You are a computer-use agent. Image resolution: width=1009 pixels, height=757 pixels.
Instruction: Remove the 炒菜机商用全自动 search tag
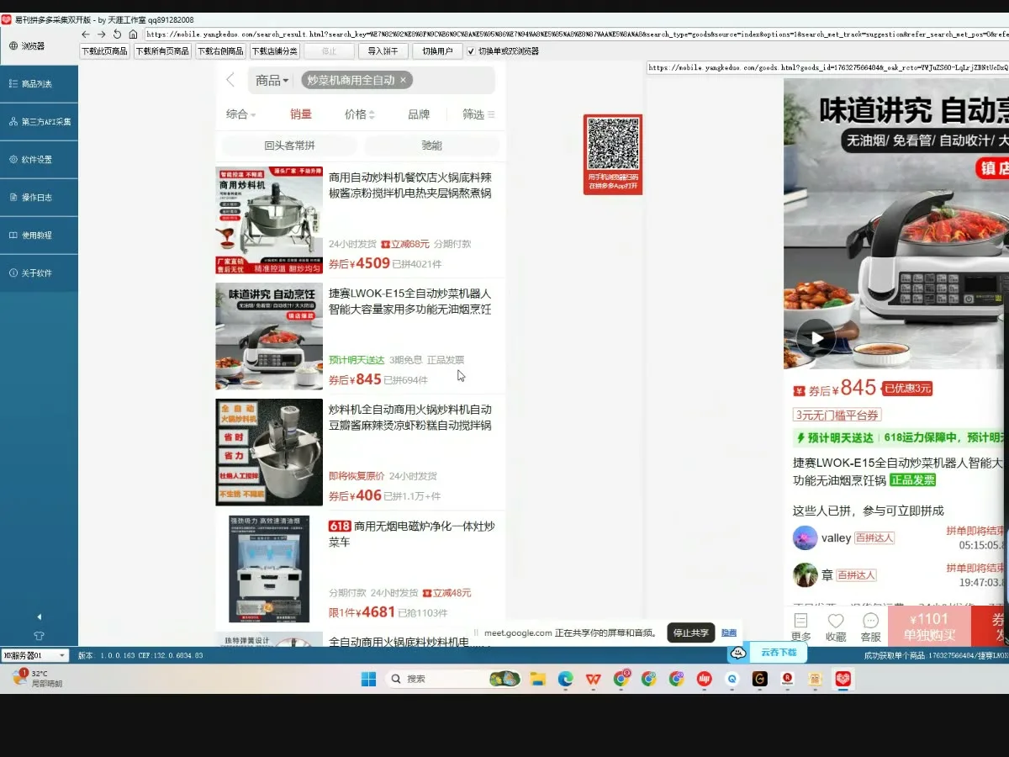click(403, 80)
